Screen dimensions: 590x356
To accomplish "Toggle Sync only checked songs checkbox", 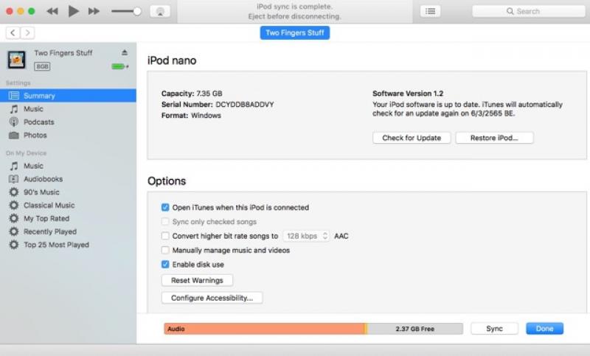I will (165, 221).
